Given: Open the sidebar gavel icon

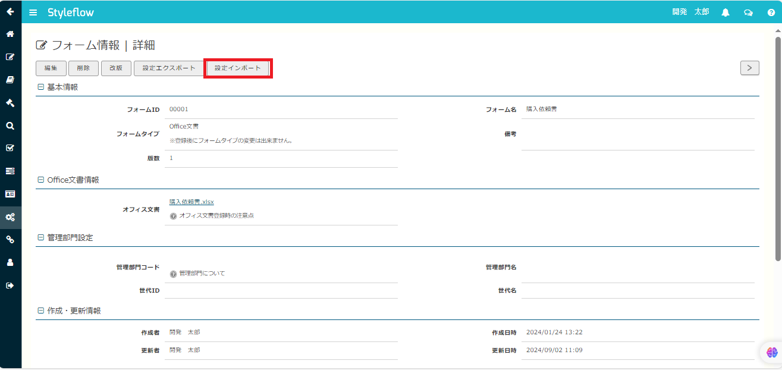Looking at the screenshot, I should tap(10, 103).
